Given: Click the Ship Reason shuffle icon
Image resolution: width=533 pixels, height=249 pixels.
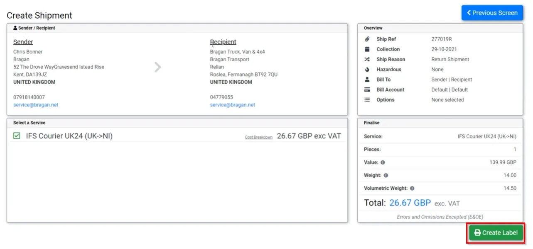Looking at the screenshot, I should click(367, 59).
